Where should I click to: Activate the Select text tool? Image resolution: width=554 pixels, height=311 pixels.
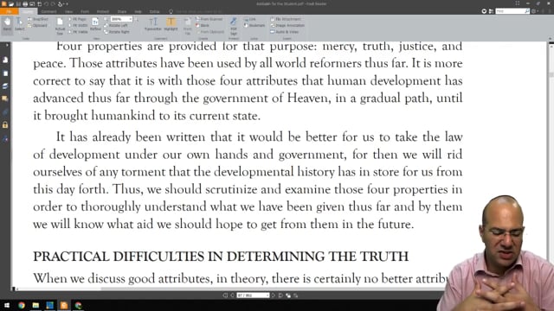point(19,24)
